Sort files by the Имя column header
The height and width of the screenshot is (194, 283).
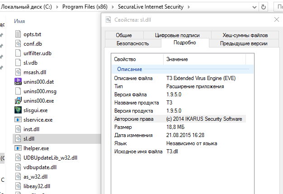point(19,21)
